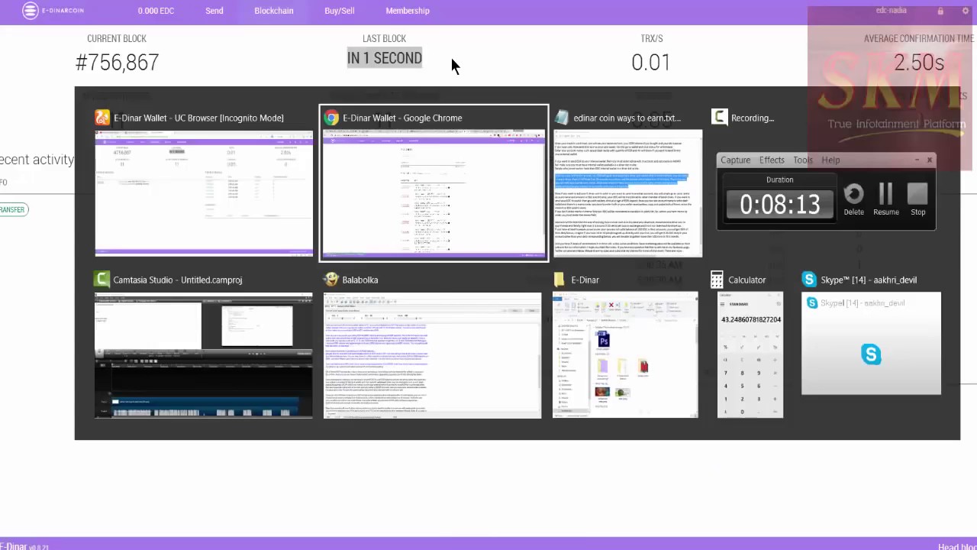Select the E-Dinar Wallet Google Chrome thumbnail
Screen dimensions: 977x550
click(x=434, y=194)
